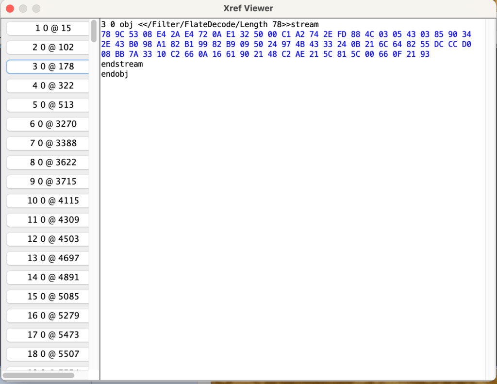Viewport: 497px width, 384px height.
Task: Open object 2 0 @ 102 in viewer
Action: (47, 47)
